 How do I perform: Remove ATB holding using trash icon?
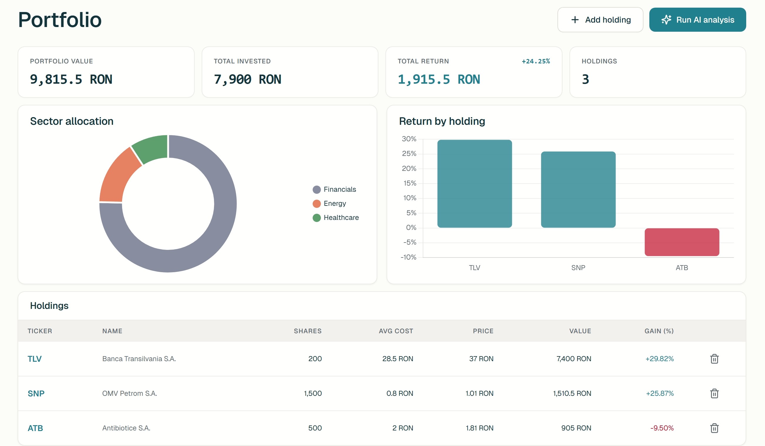tap(714, 428)
